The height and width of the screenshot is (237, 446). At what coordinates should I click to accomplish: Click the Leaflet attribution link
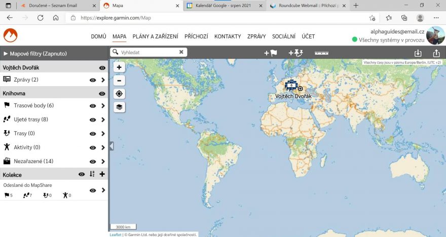(116, 234)
